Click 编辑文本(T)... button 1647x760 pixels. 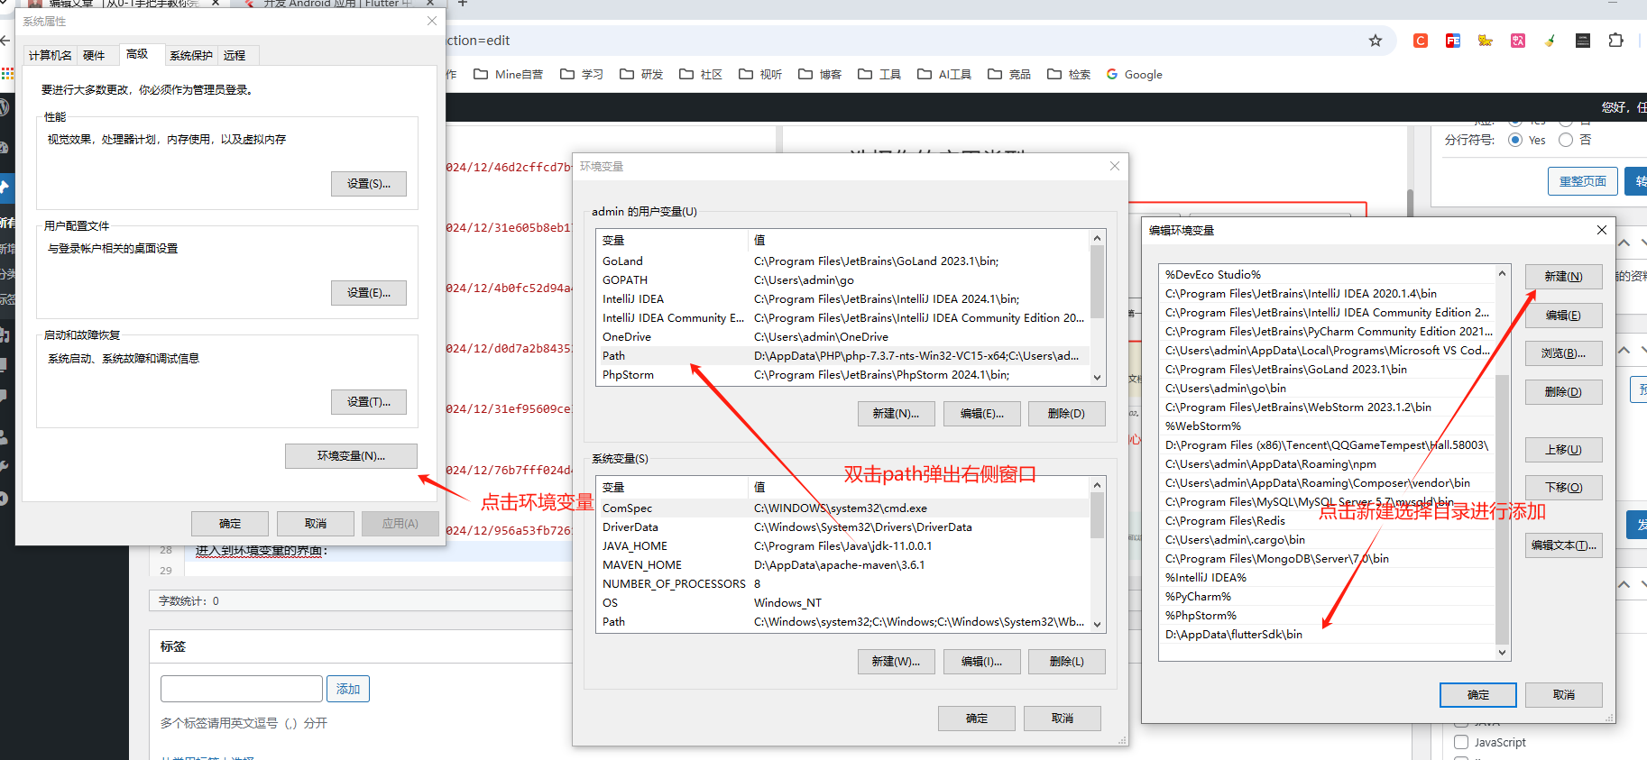coord(1563,545)
